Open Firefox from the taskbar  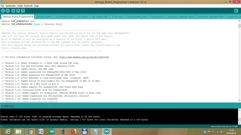[74, 131]
